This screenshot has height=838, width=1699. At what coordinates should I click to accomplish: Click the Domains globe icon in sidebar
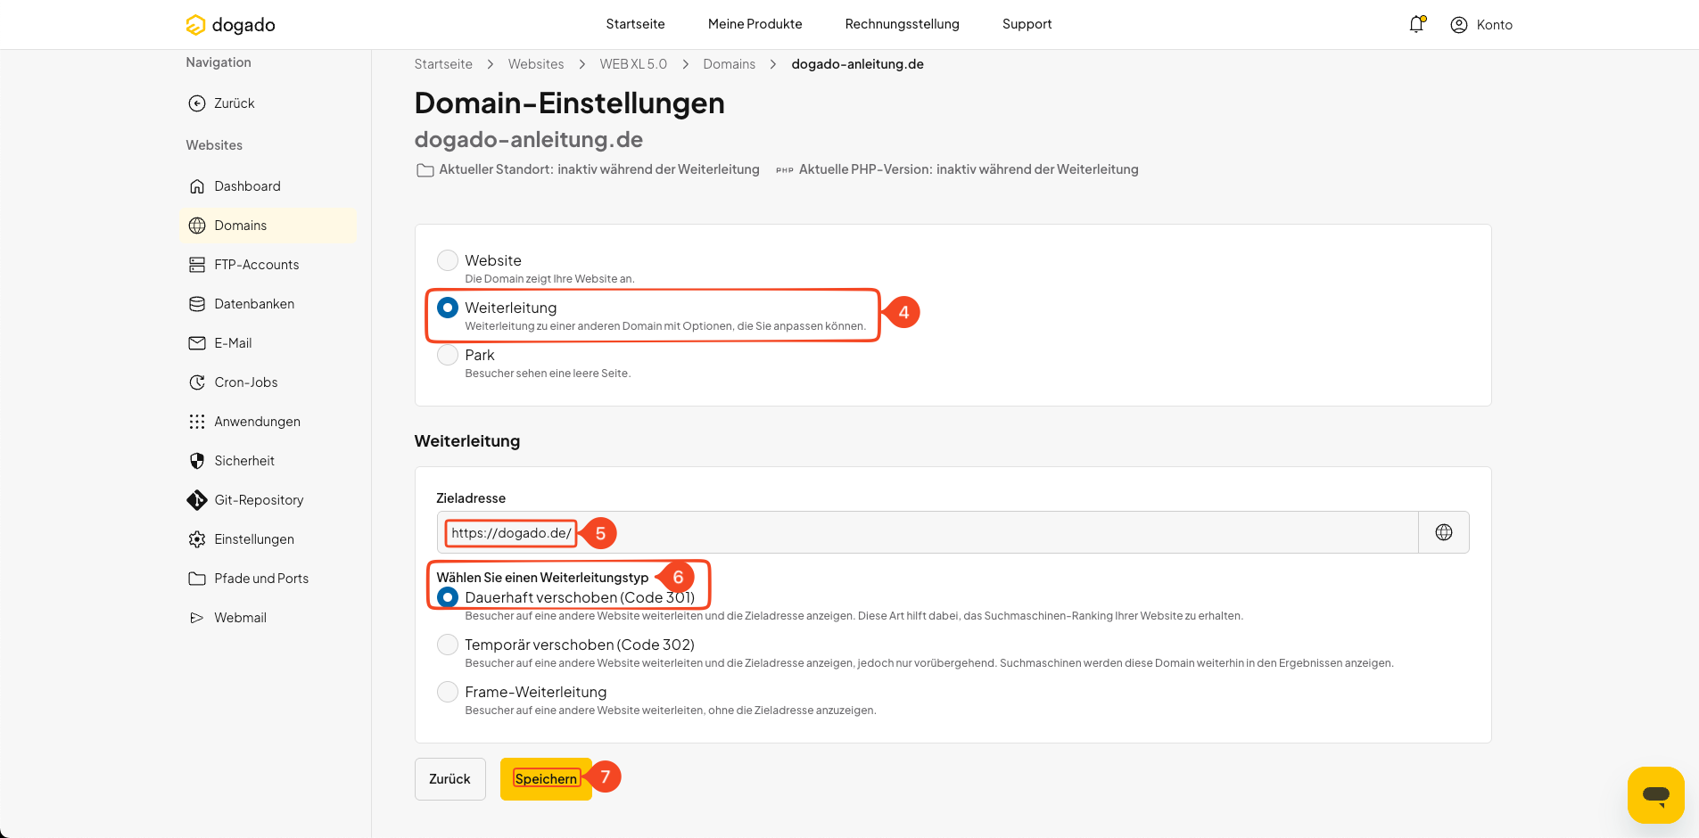[197, 226]
